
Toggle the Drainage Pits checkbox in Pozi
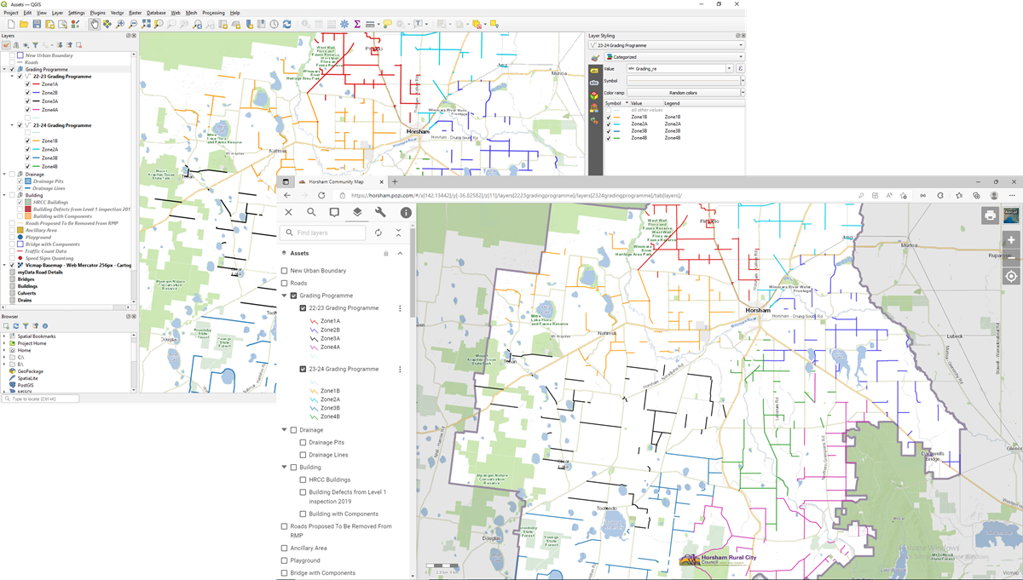(x=303, y=443)
